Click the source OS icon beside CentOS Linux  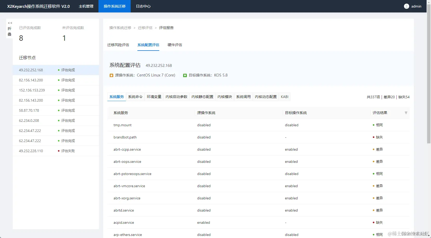coord(111,75)
